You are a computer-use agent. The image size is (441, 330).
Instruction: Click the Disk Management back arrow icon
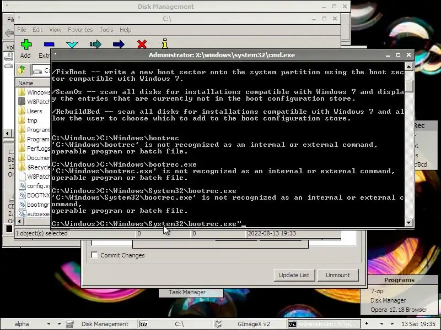pos(9,34)
